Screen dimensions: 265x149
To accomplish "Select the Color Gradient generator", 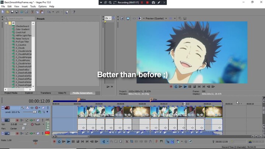I will tap(22, 29).
